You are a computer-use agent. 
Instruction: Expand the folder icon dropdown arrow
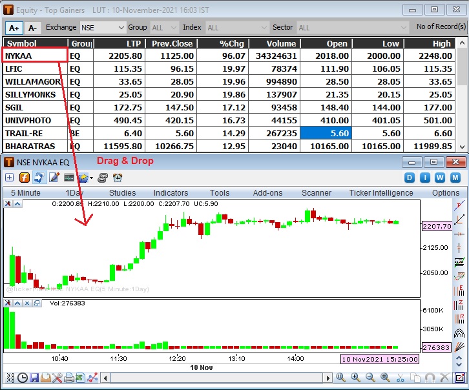pyautogui.click(x=91, y=178)
